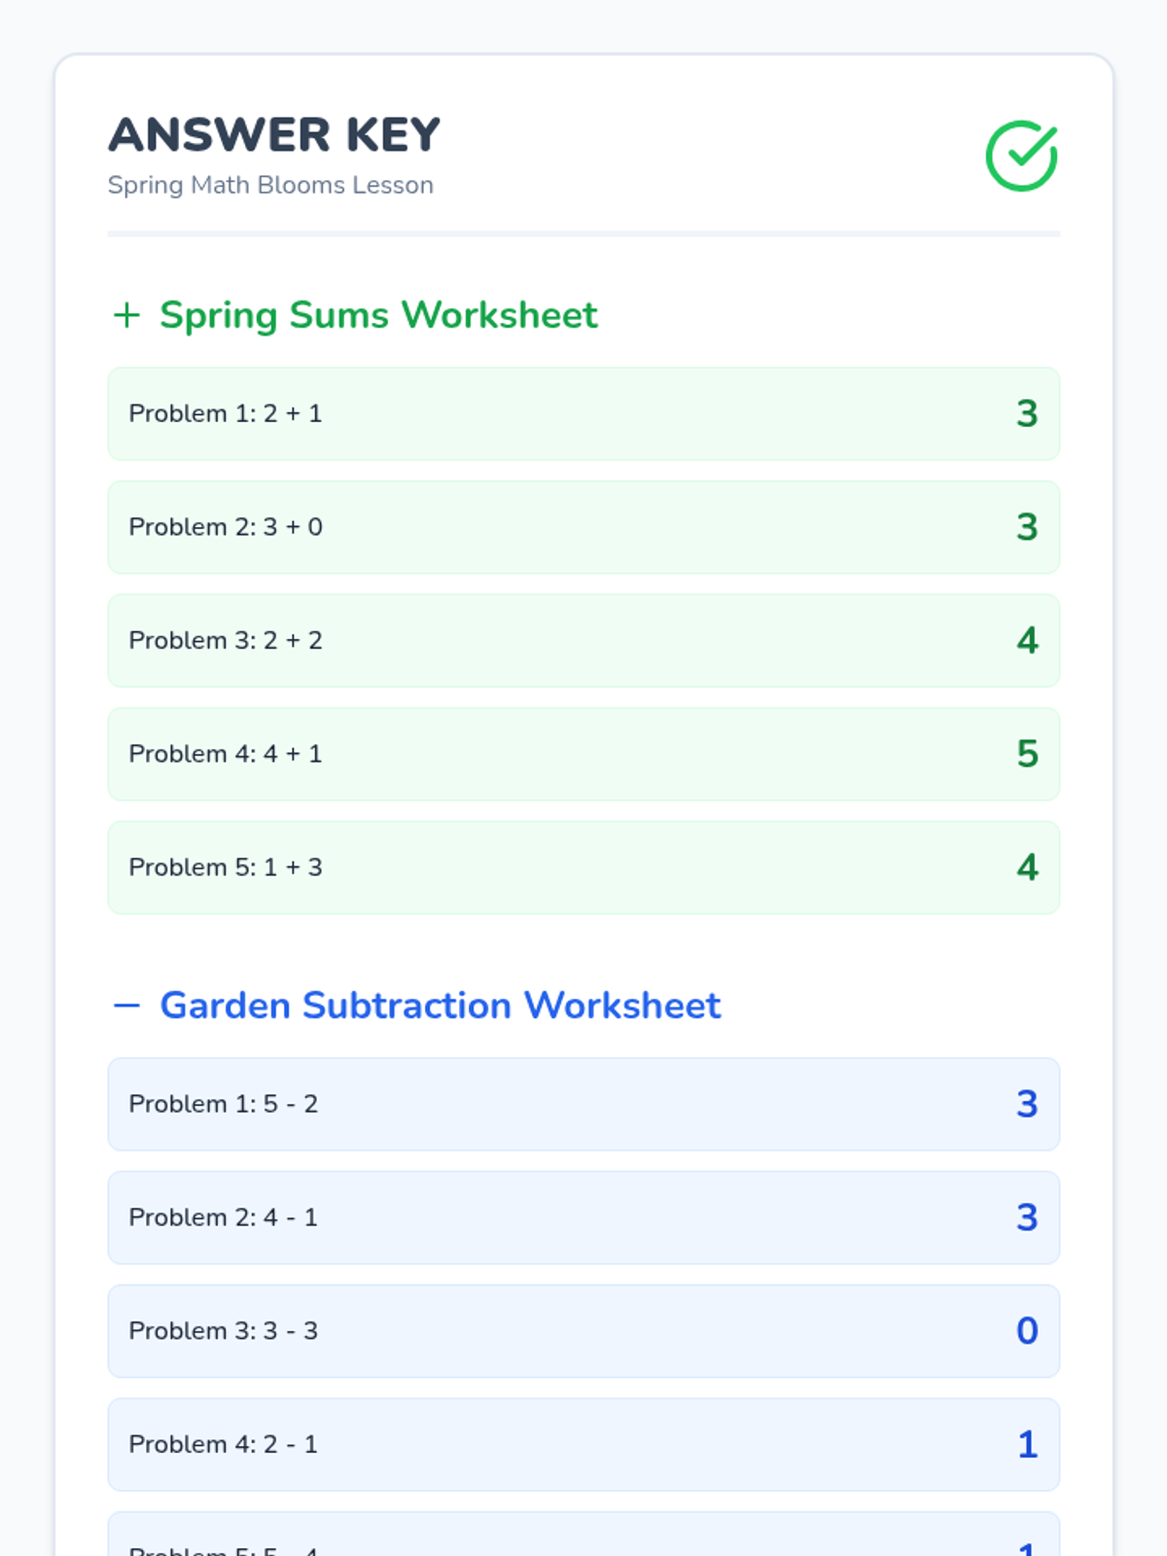Click the Spring Math Blooms Lesson subtitle
Screen dimensions: 1167x1556
click(270, 185)
